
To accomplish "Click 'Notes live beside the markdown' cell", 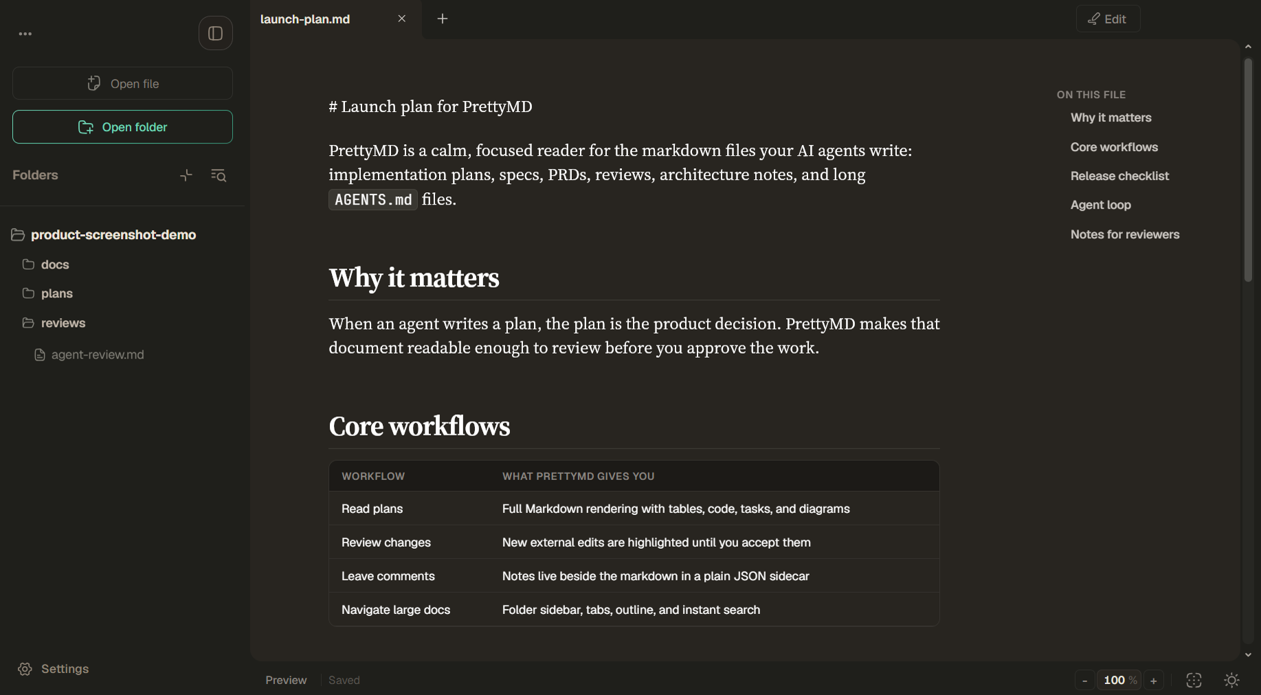I will (656, 576).
